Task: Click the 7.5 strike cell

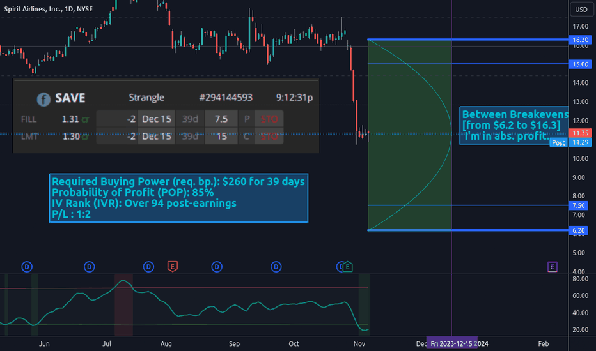Action: tap(221, 119)
